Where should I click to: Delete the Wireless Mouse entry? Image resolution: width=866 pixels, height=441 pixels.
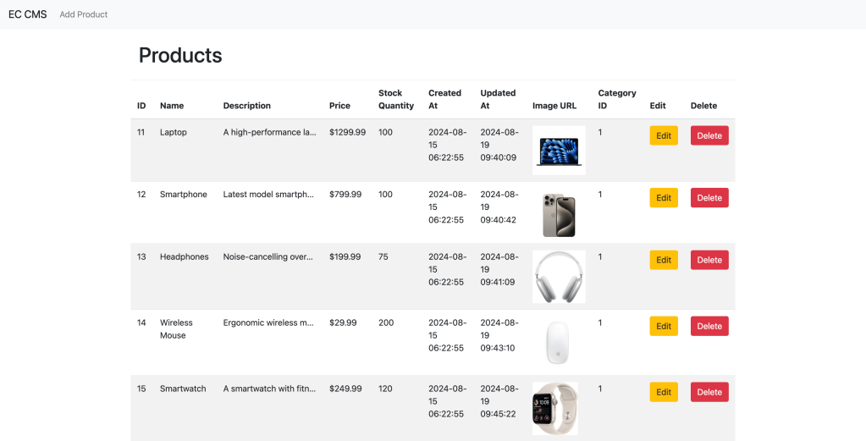point(709,326)
